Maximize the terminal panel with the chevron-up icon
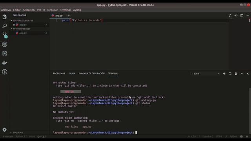 click(x=242, y=74)
